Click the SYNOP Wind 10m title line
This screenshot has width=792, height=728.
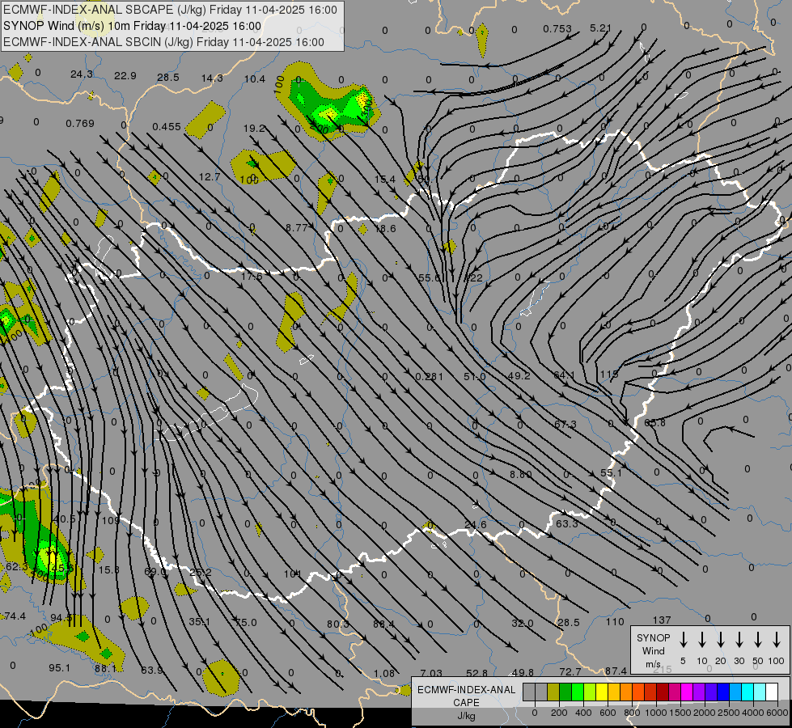tap(133, 26)
